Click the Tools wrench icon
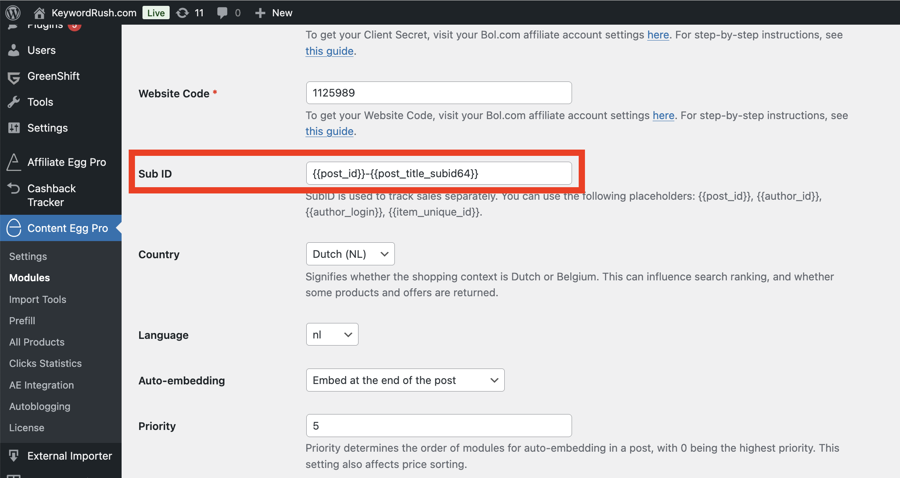The image size is (900, 478). point(14,102)
